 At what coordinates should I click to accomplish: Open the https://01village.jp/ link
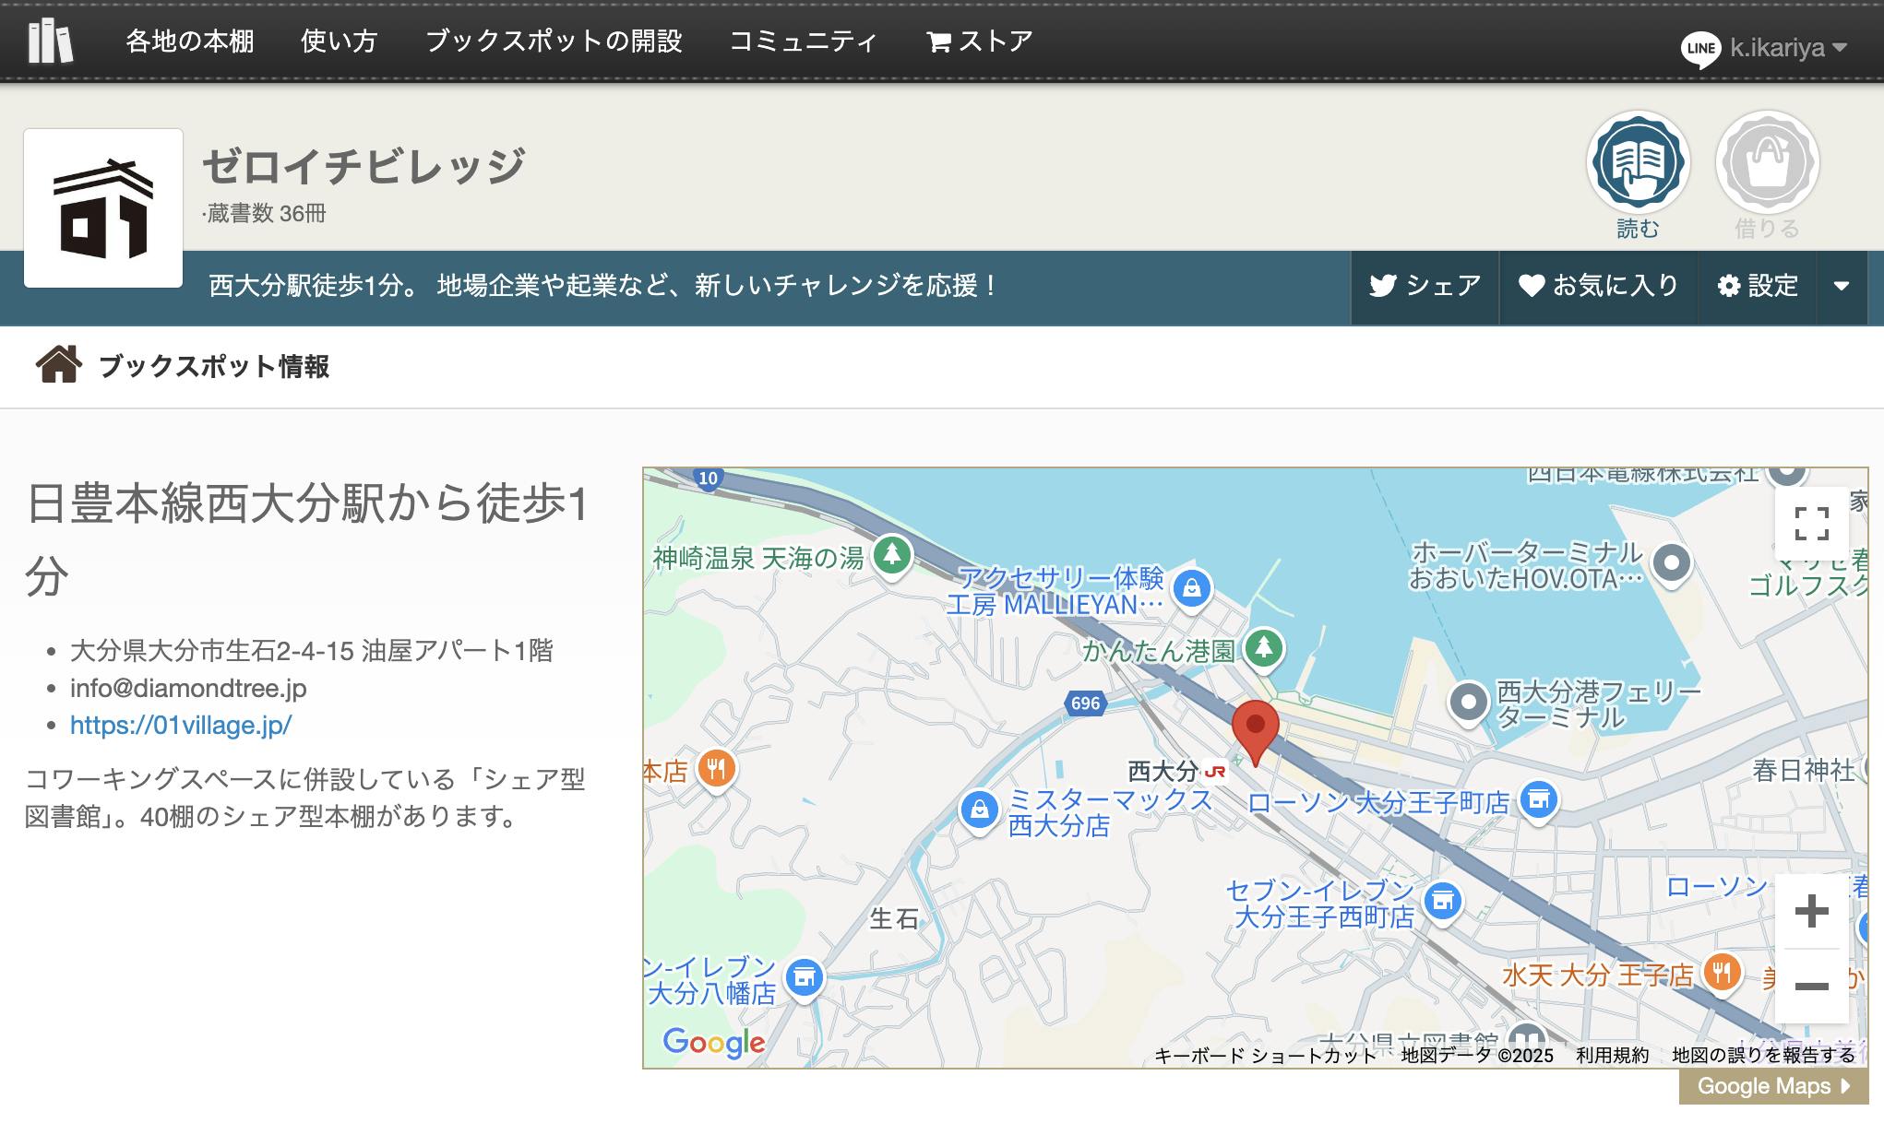(x=181, y=726)
